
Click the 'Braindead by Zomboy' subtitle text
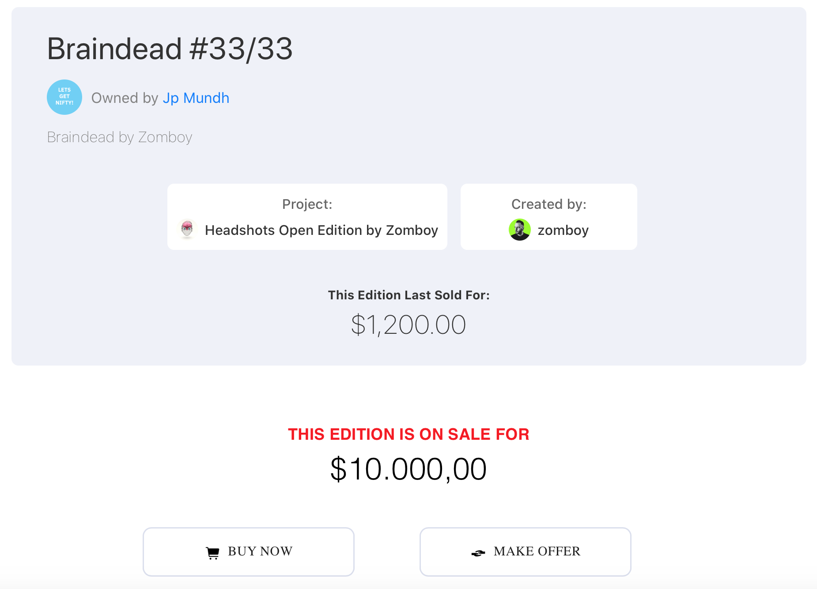tap(120, 137)
